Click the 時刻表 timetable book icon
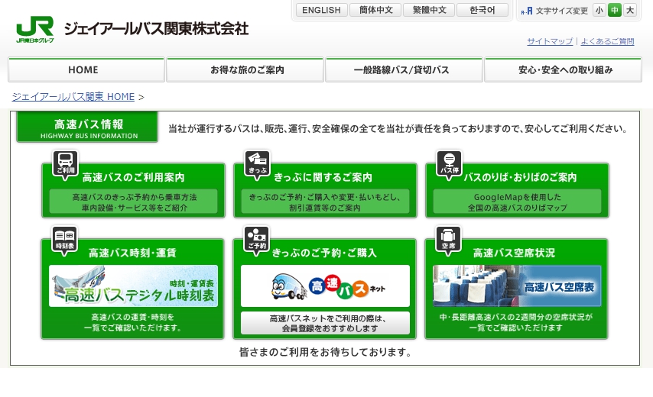The image size is (653, 397). (64, 240)
